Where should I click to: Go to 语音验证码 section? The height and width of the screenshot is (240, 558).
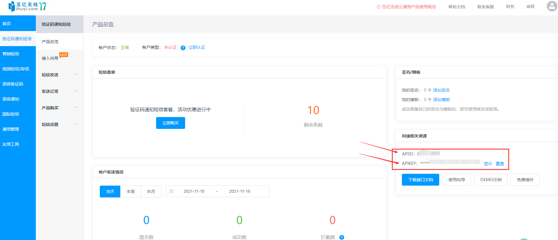click(18, 84)
